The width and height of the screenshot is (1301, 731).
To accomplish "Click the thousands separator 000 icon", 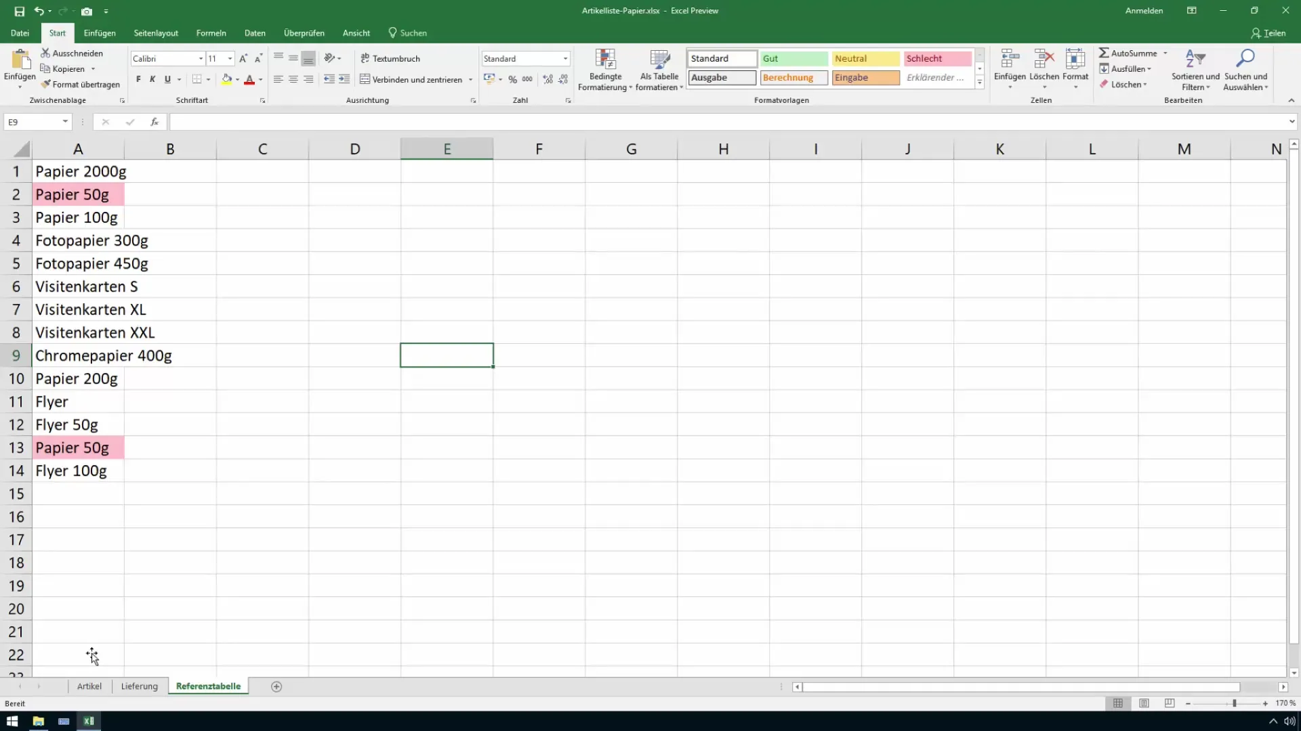I will [527, 79].
